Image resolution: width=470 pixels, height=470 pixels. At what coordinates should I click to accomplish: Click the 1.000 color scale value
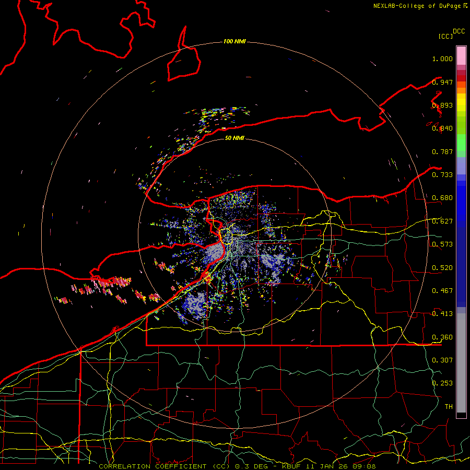(x=442, y=58)
